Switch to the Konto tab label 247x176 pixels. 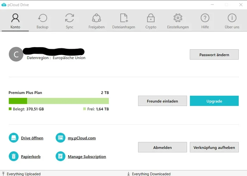click(15, 27)
